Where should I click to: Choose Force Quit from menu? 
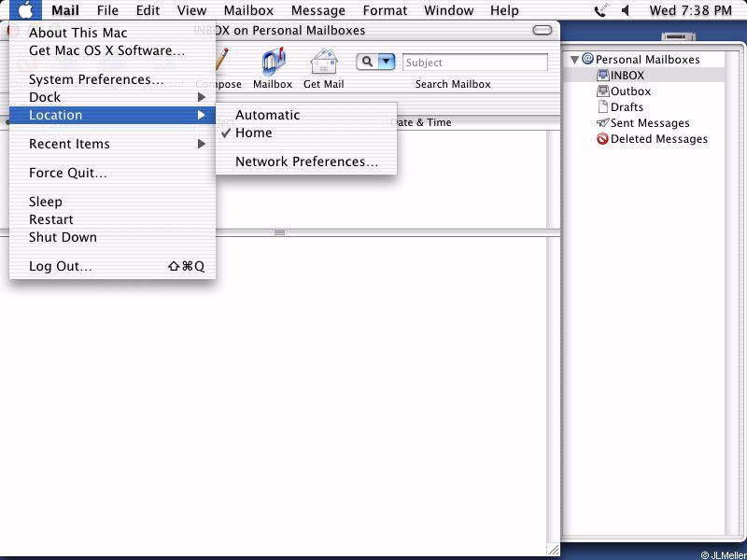112,173
